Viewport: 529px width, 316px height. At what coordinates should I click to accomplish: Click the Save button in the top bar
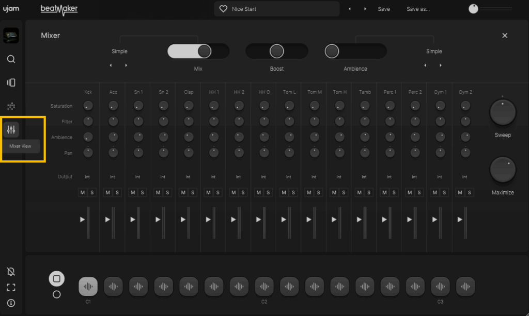coord(383,9)
